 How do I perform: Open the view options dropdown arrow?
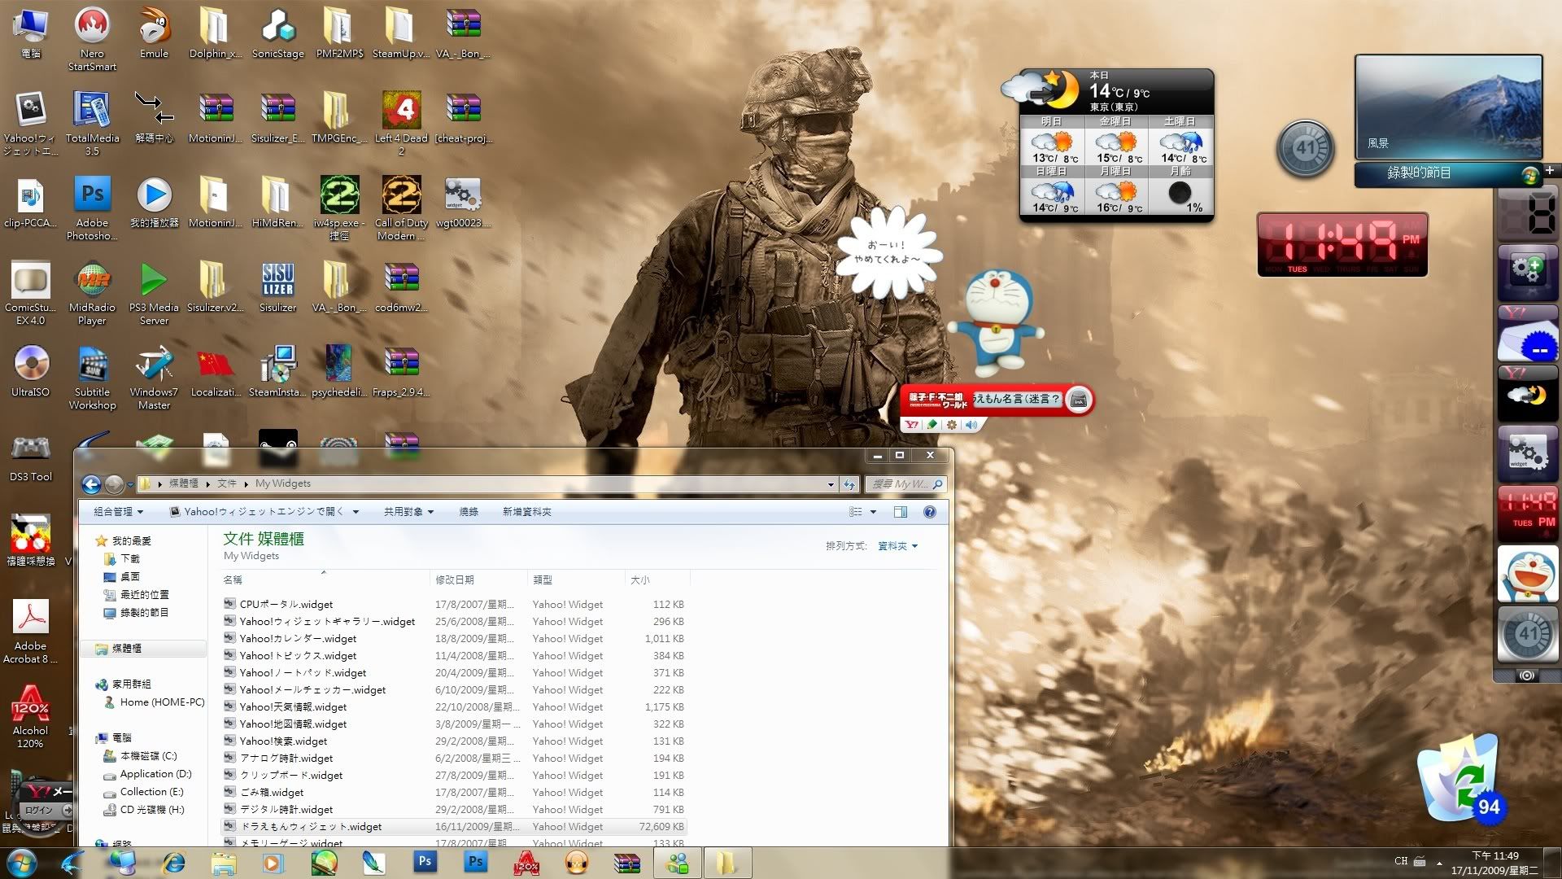point(873,512)
